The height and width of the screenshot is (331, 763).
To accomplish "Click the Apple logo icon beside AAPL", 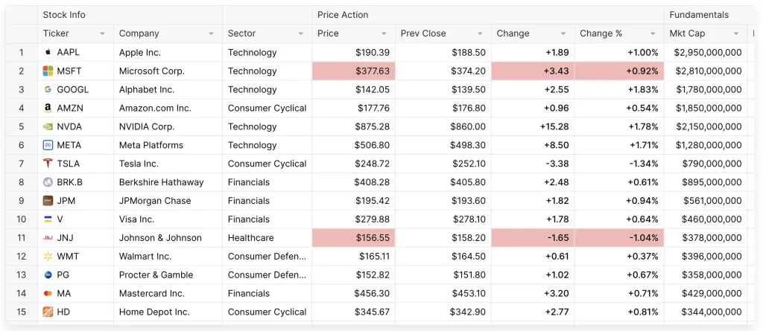I will 48,53.
